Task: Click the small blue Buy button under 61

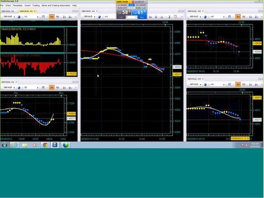Action: click(x=142, y=17)
